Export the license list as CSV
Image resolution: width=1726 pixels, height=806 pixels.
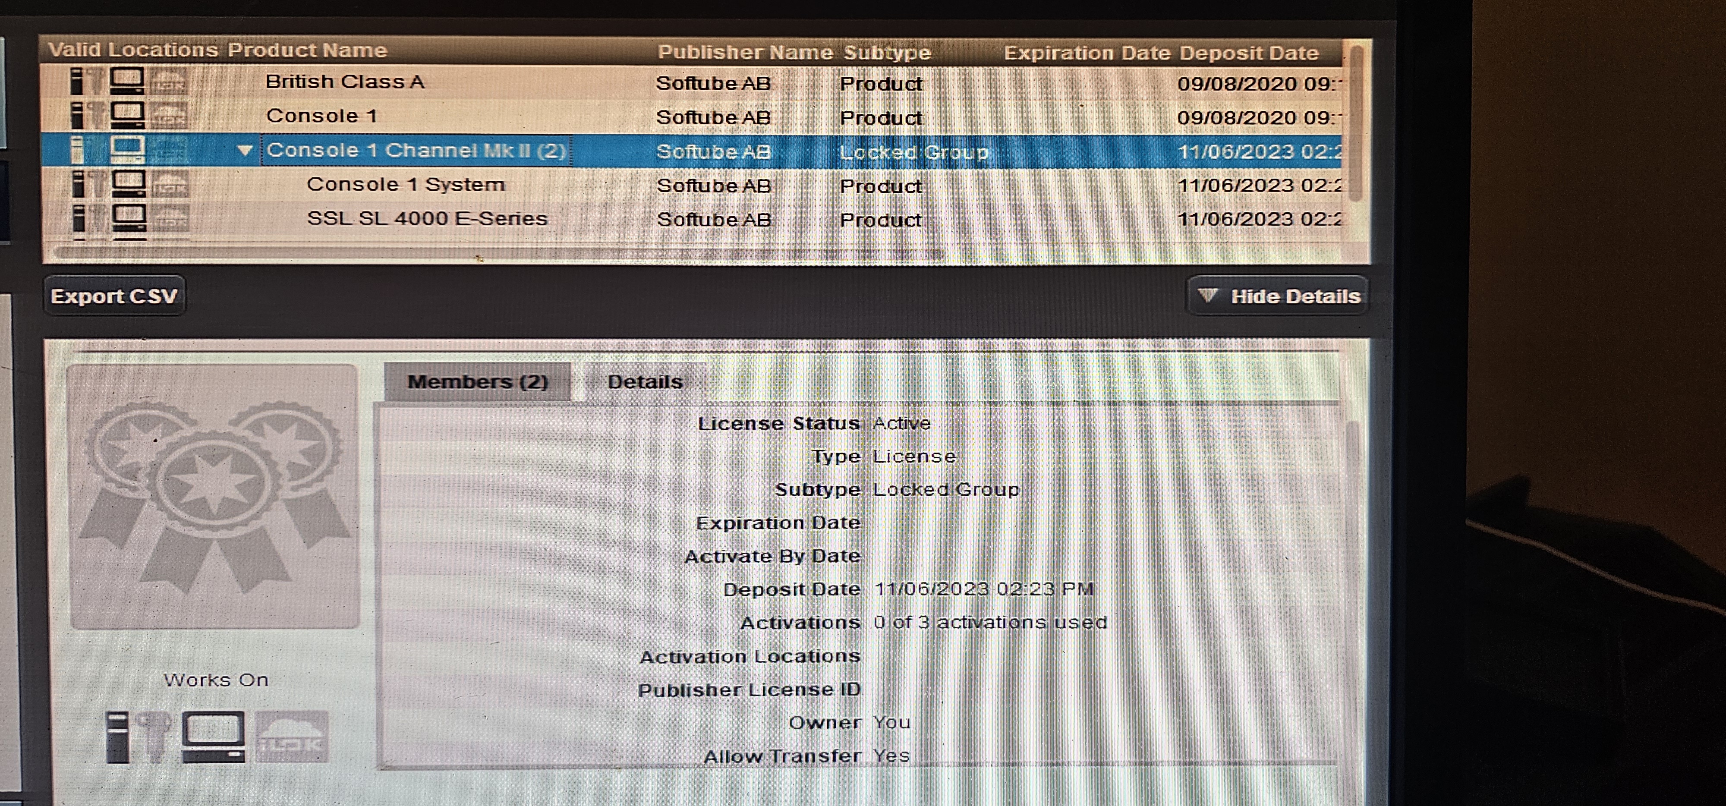[x=115, y=296]
